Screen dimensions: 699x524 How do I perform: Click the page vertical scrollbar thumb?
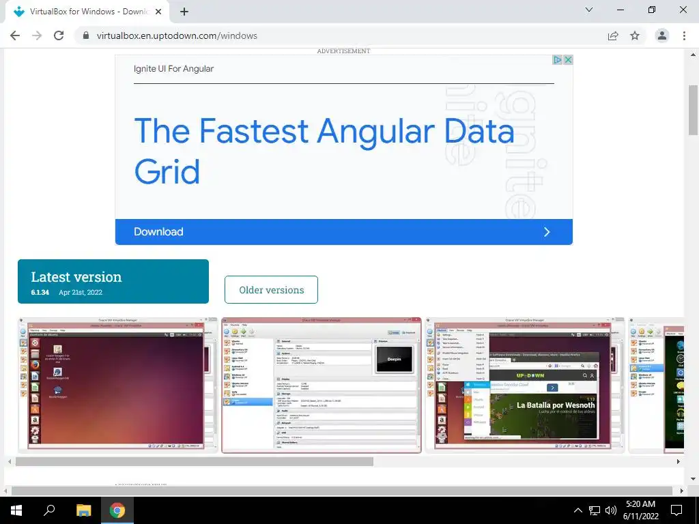pos(693,110)
